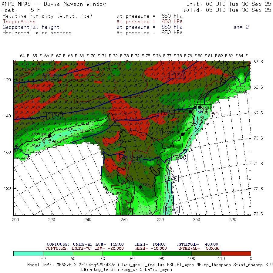Click the blue 'INTERVAL= 40.000' value
Viewport: 273px width, 273px height.
pos(197,244)
